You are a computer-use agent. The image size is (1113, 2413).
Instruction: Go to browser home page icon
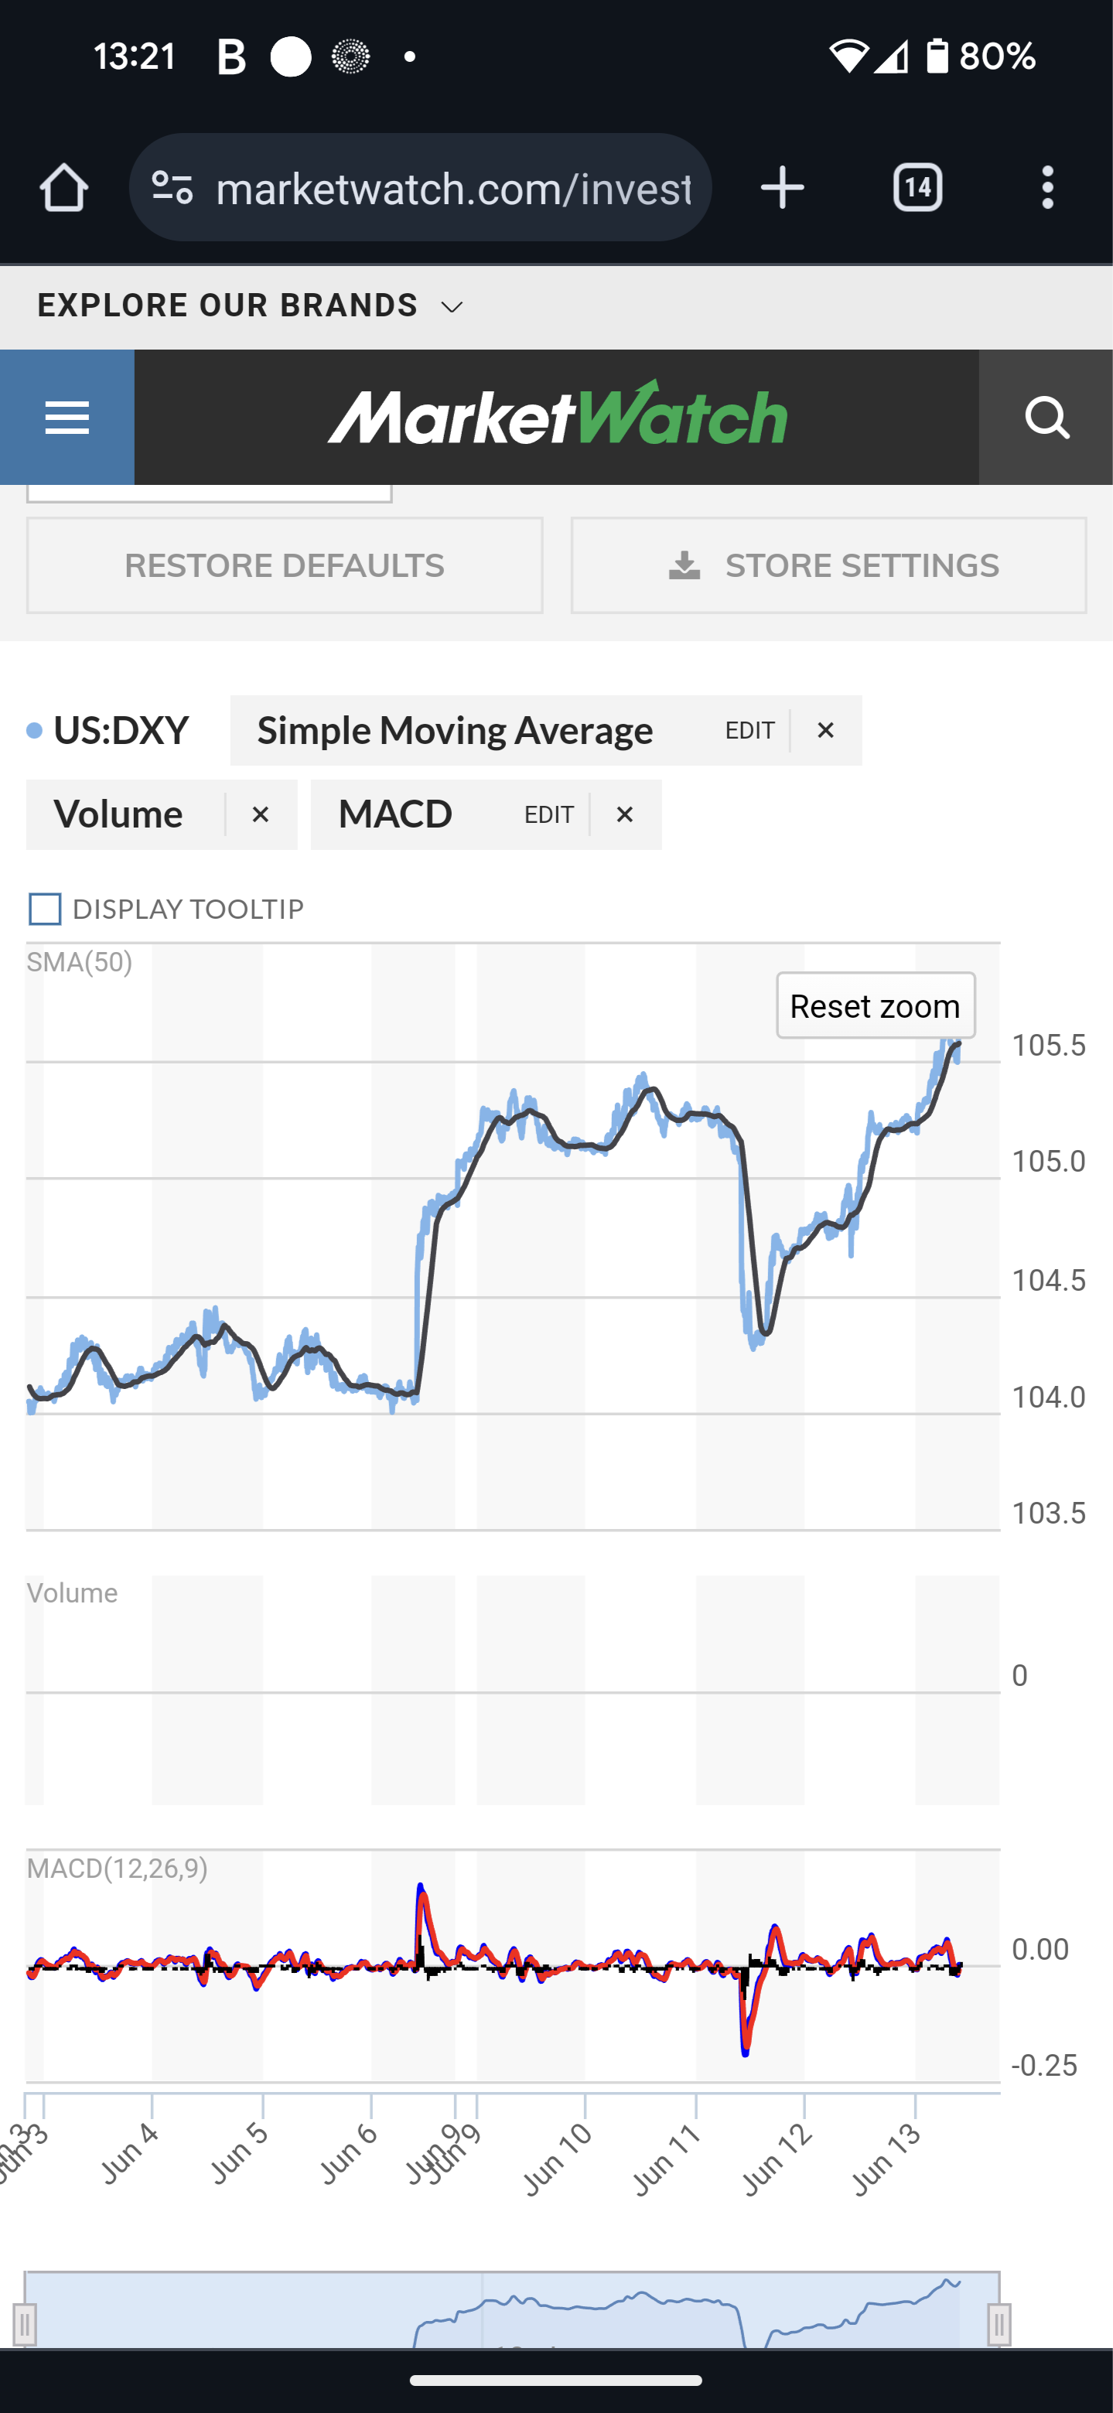pyautogui.click(x=63, y=188)
